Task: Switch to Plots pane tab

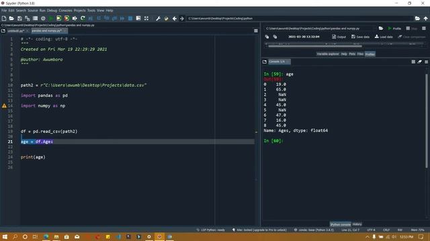Action: coord(352,54)
